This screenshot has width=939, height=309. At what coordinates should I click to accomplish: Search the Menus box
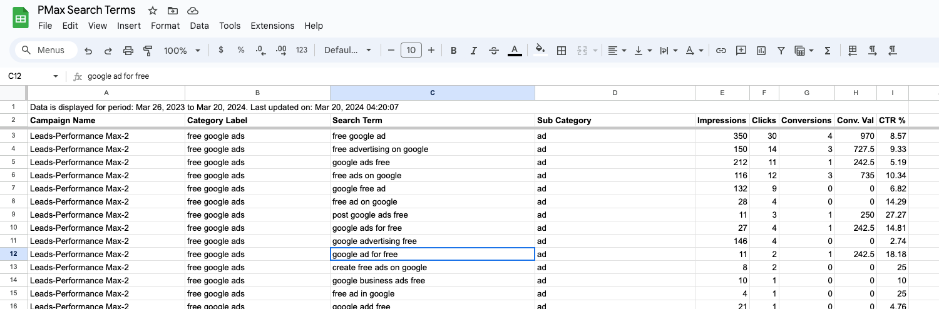[x=46, y=50]
